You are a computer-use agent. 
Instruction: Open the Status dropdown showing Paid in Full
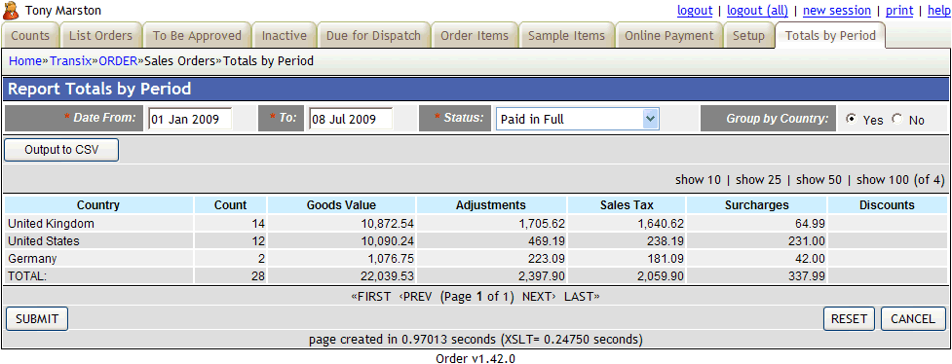(578, 119)
